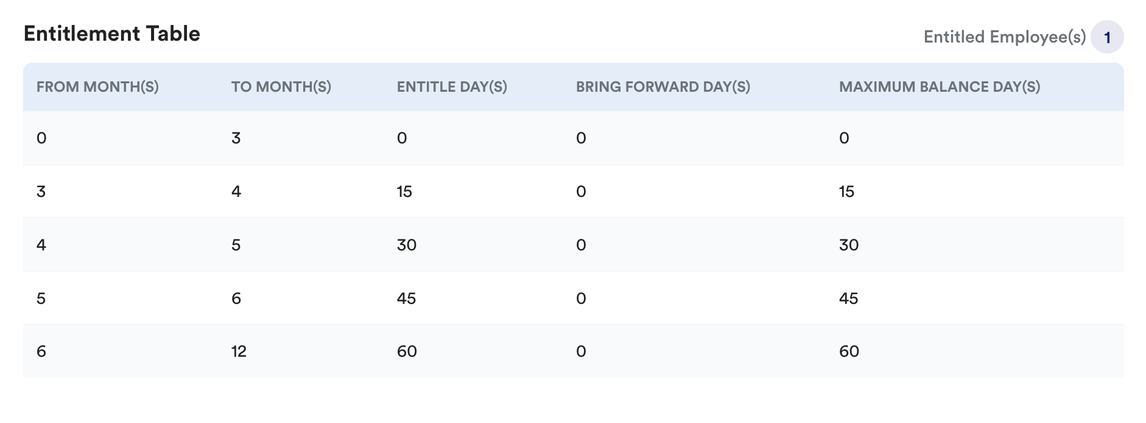
Task: Click maximum balance value 60
Action: click(x=849, y=351)
